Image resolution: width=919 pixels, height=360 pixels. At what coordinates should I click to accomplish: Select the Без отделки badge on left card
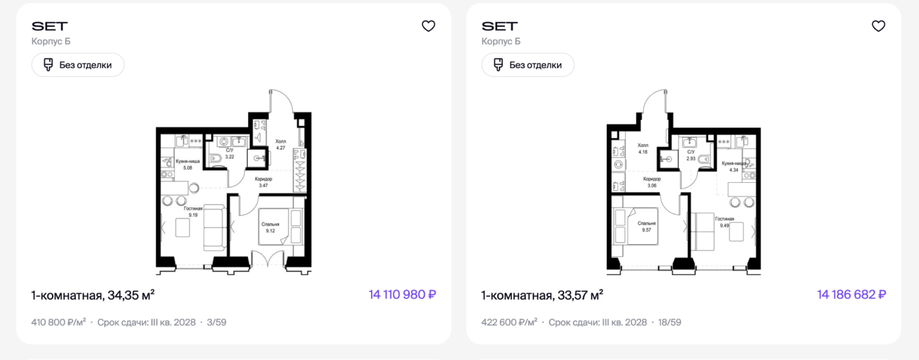pyautogui.click(x=78, y=65)
